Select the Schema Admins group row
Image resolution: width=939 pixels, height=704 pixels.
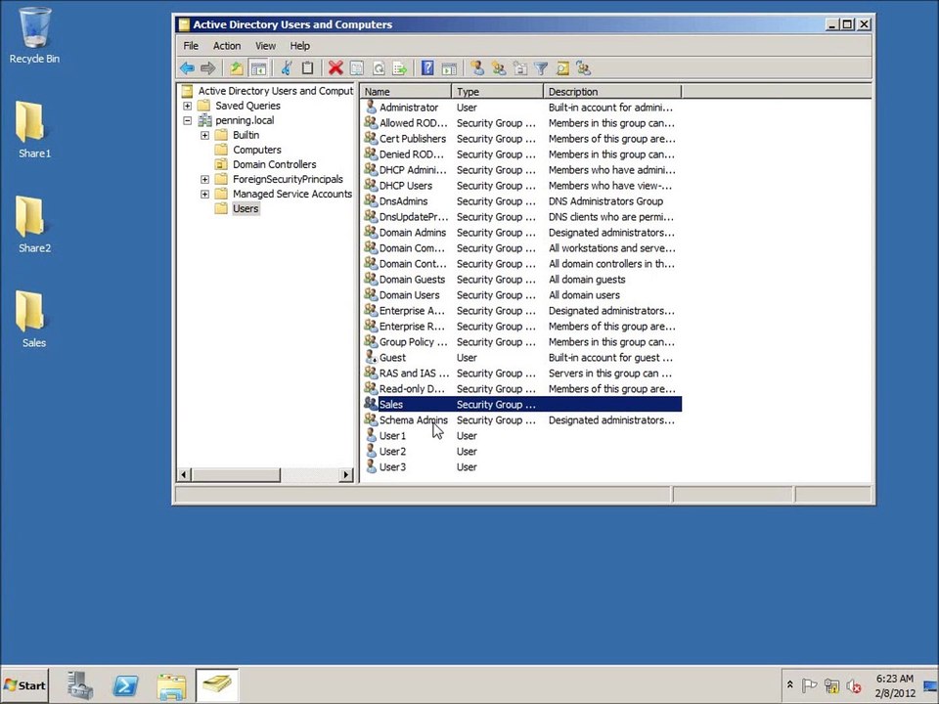[x=522, y=420]
